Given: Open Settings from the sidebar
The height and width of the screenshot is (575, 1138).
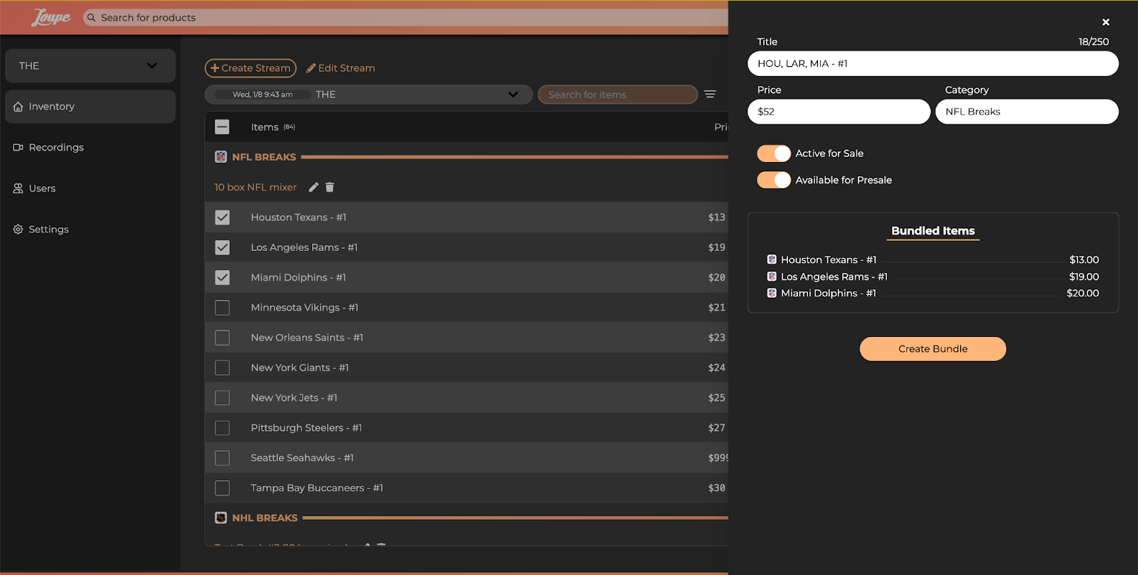Looking at the screenshot, I should [48, 230].
